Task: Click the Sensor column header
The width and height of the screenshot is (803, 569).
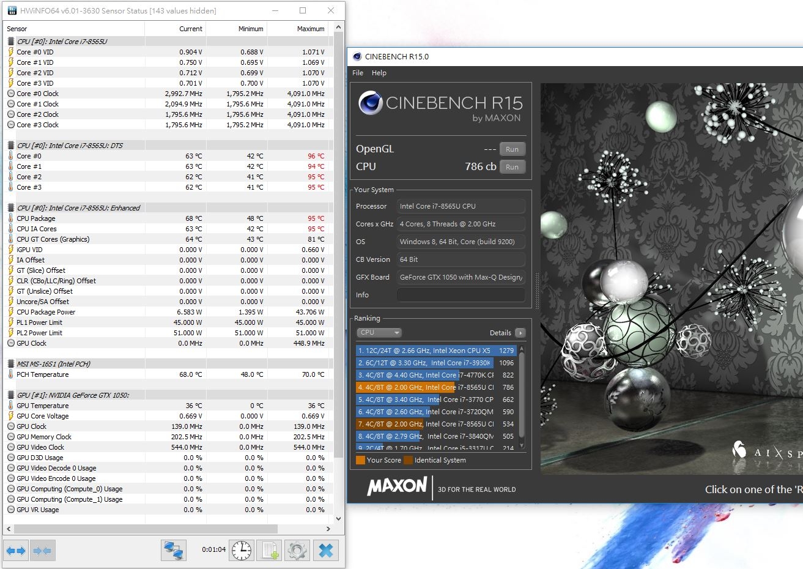Action: [x=75, y=29]
